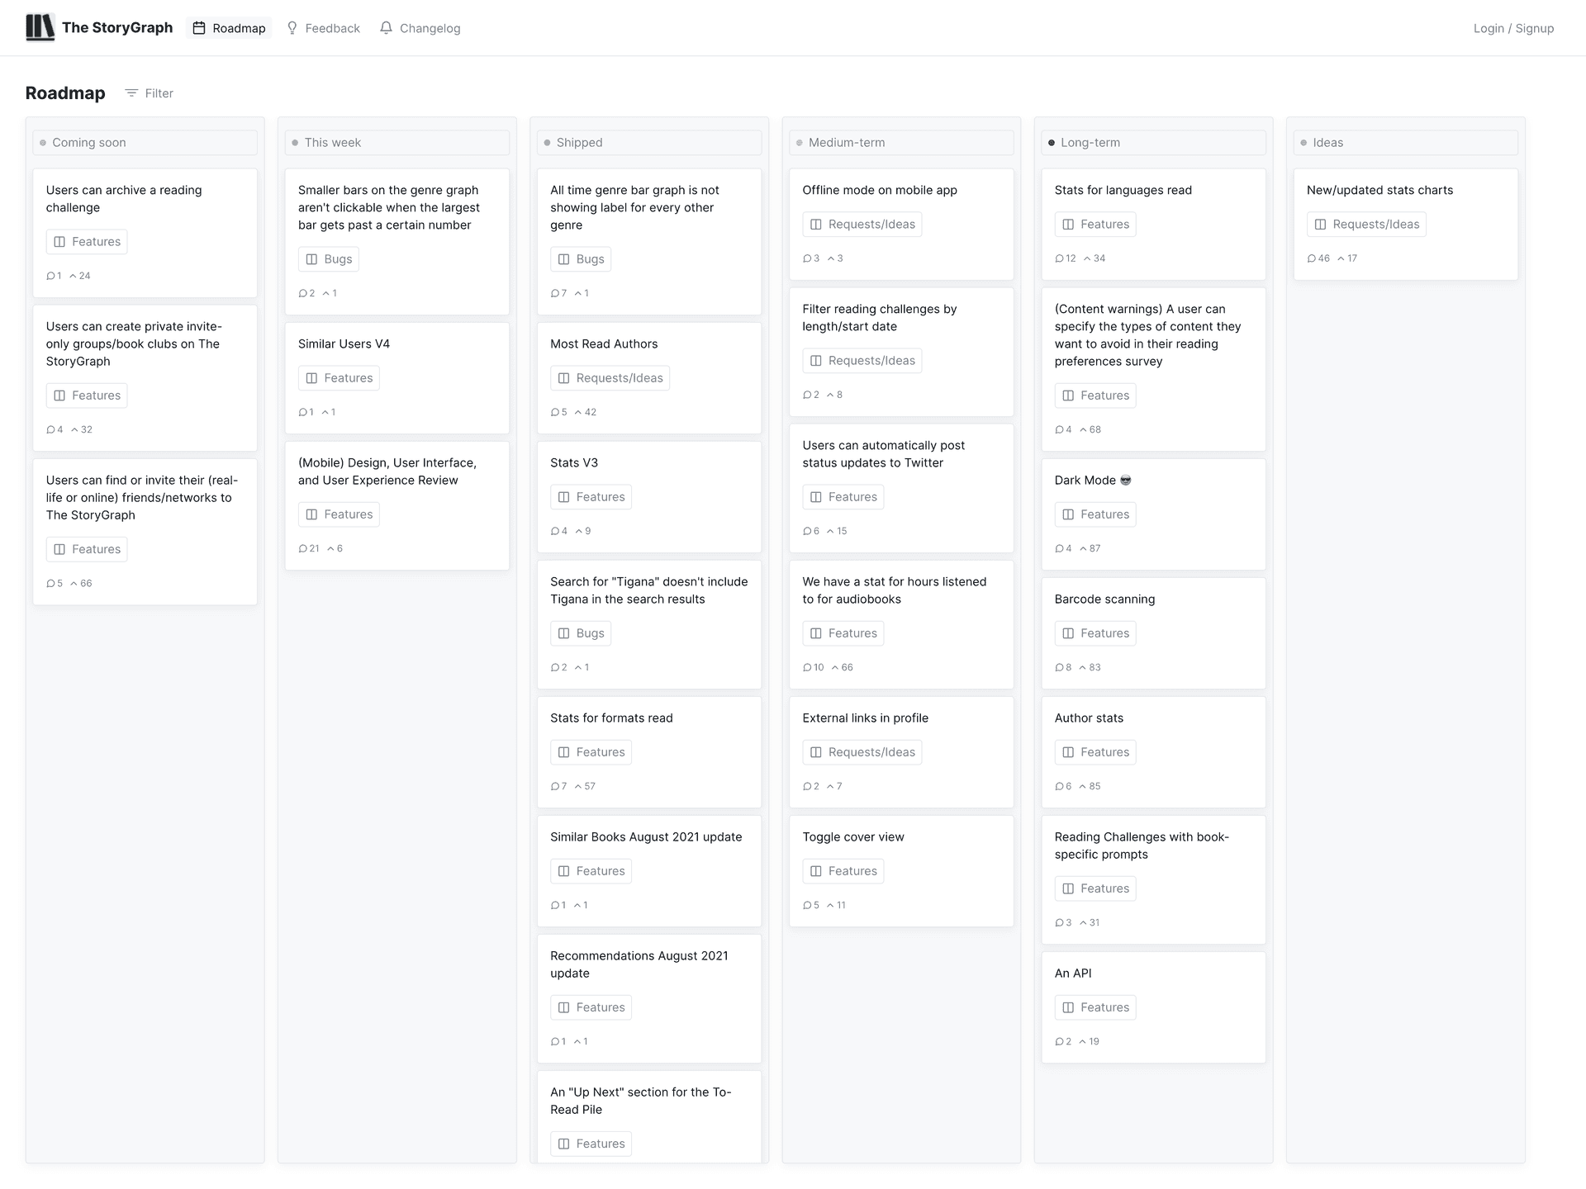The image size is (1586, 1189).
Task: Click Login / Signup link
Action: [1513, 27]
